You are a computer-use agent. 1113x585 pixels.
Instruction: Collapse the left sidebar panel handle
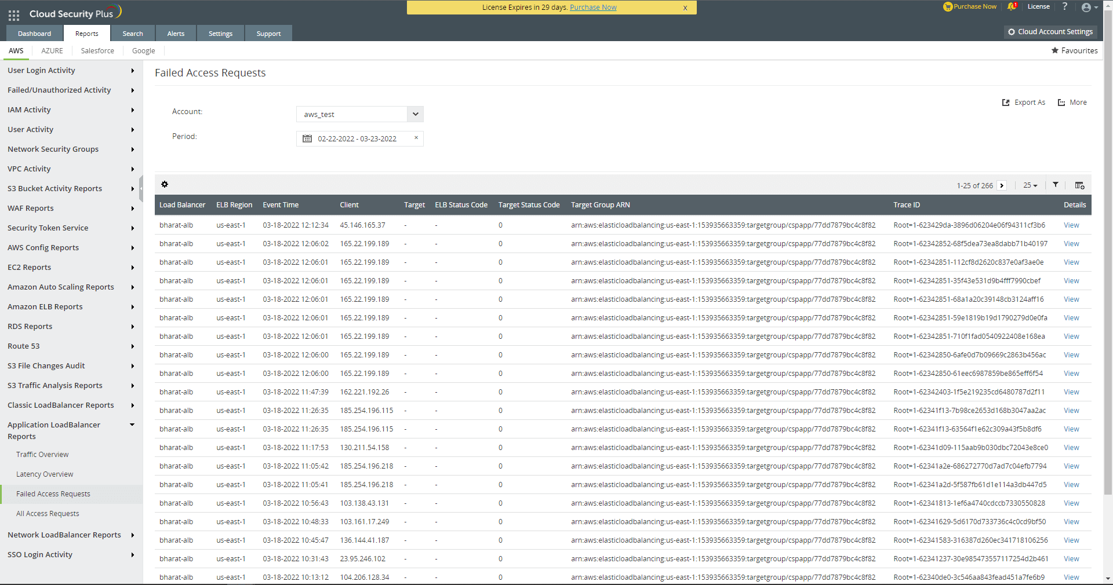[141, 189]
